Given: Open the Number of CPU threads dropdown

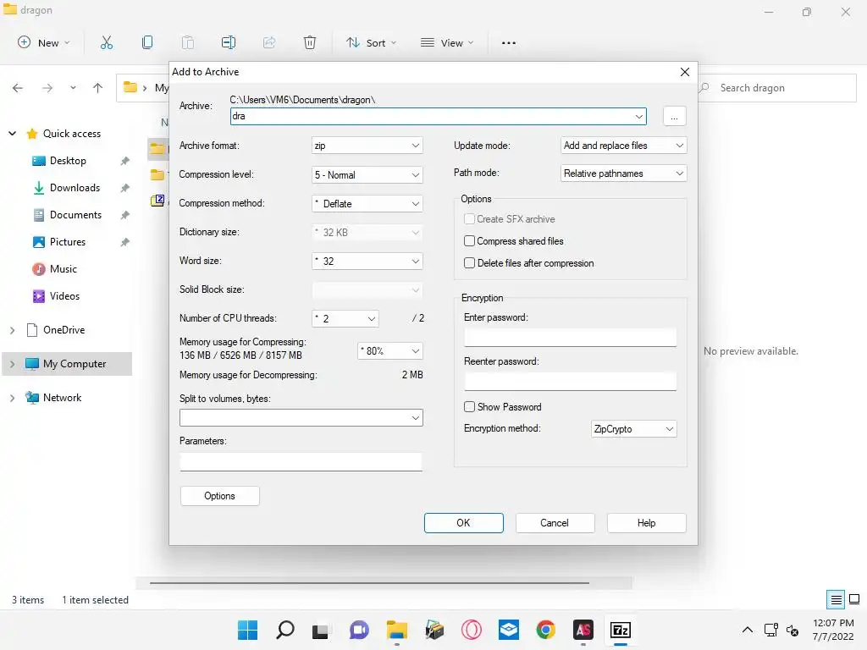Looking at the screenshot, I should 345,318.
